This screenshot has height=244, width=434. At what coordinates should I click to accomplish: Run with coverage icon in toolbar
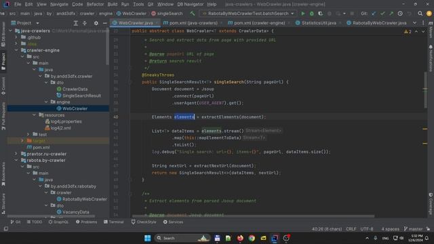[x=320, y=14]
